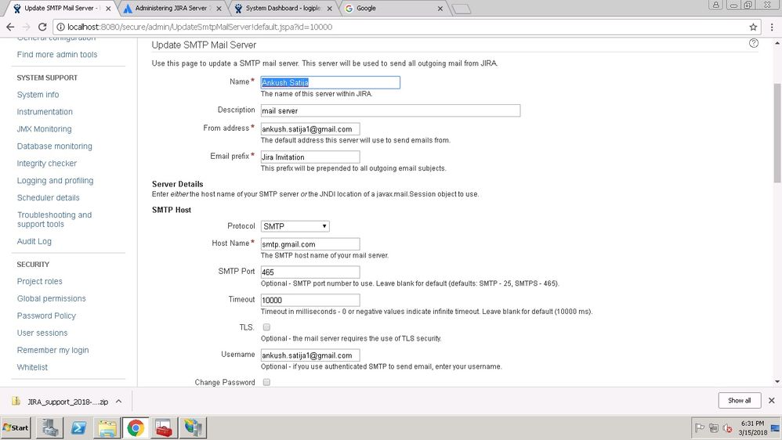Open Global permissions link
This screenshot has height=440, width=782.
click(52, 298)
